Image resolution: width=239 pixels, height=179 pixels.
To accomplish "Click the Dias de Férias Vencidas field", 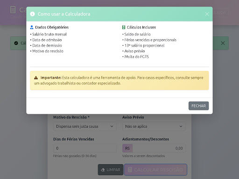I will (85, 148).
